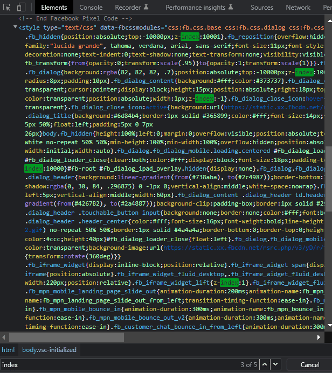332x373 pixels.
Task: Click the horizontal scrollbar left arrow
Action: pos(4,337)
